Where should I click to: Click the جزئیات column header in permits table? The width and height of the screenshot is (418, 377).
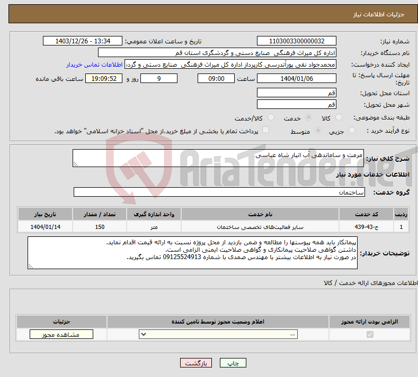pos(61,321)
